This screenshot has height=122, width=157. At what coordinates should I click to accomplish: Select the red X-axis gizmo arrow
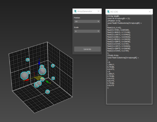tap(26, 80)
